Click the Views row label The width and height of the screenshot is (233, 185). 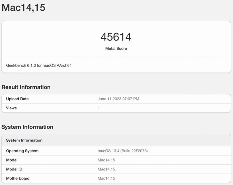[11, 108]
